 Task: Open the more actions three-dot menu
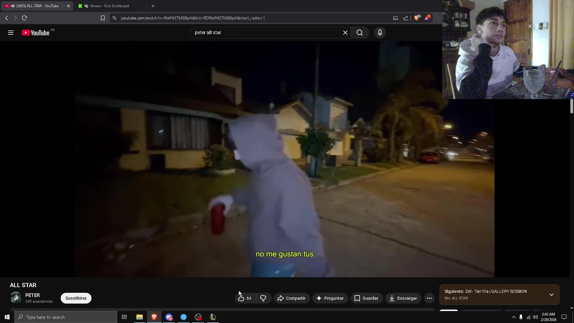tap(429, 298)
